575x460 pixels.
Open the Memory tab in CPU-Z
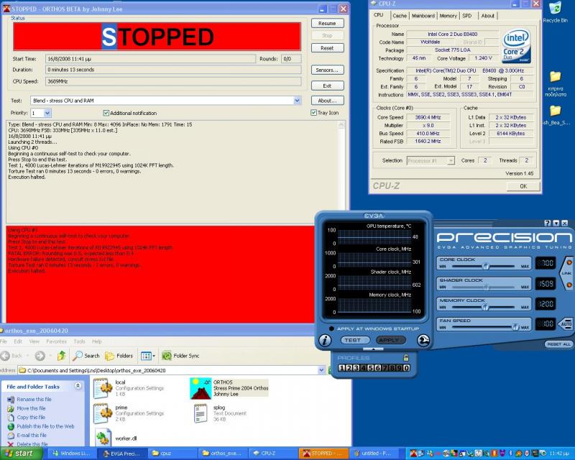point(448,16)
